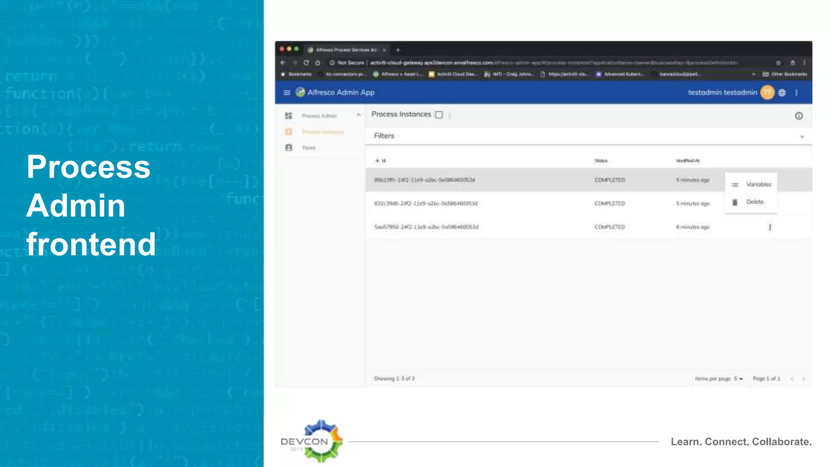
Task: Select Variables from the context menu
Action: pos(758,184)
